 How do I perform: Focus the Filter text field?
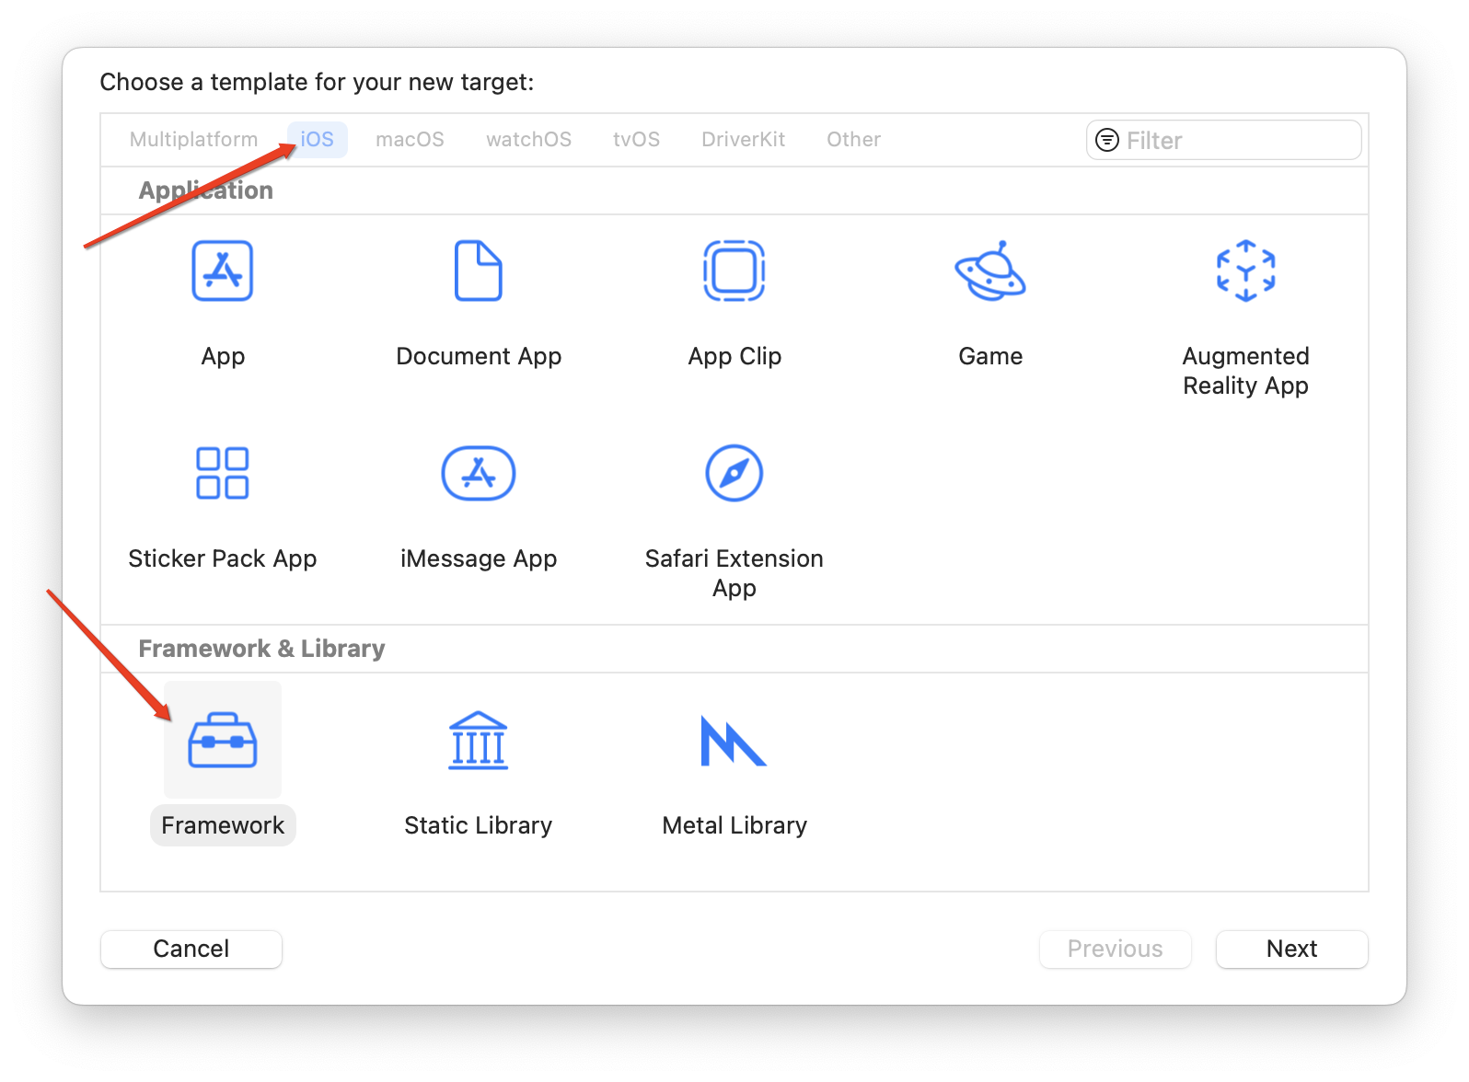pos(1224,140)
